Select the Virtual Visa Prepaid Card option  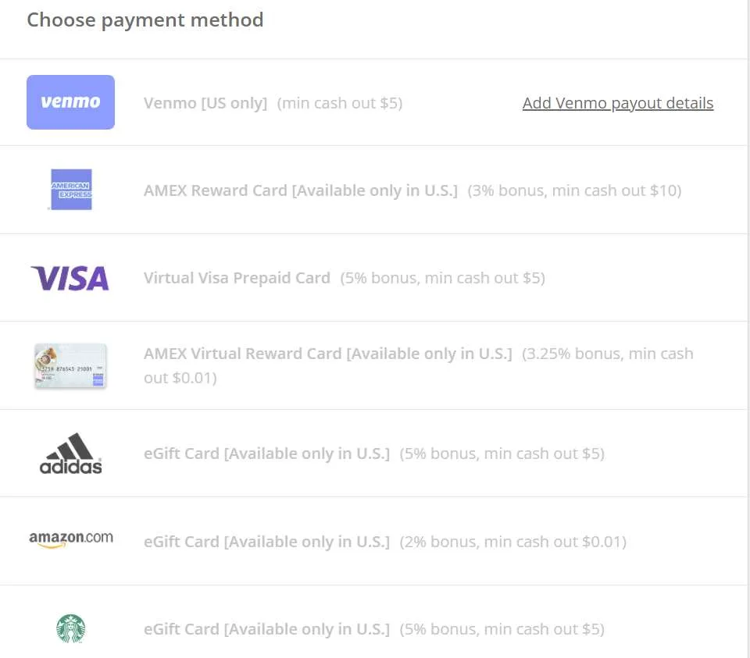tap(237, 278)
